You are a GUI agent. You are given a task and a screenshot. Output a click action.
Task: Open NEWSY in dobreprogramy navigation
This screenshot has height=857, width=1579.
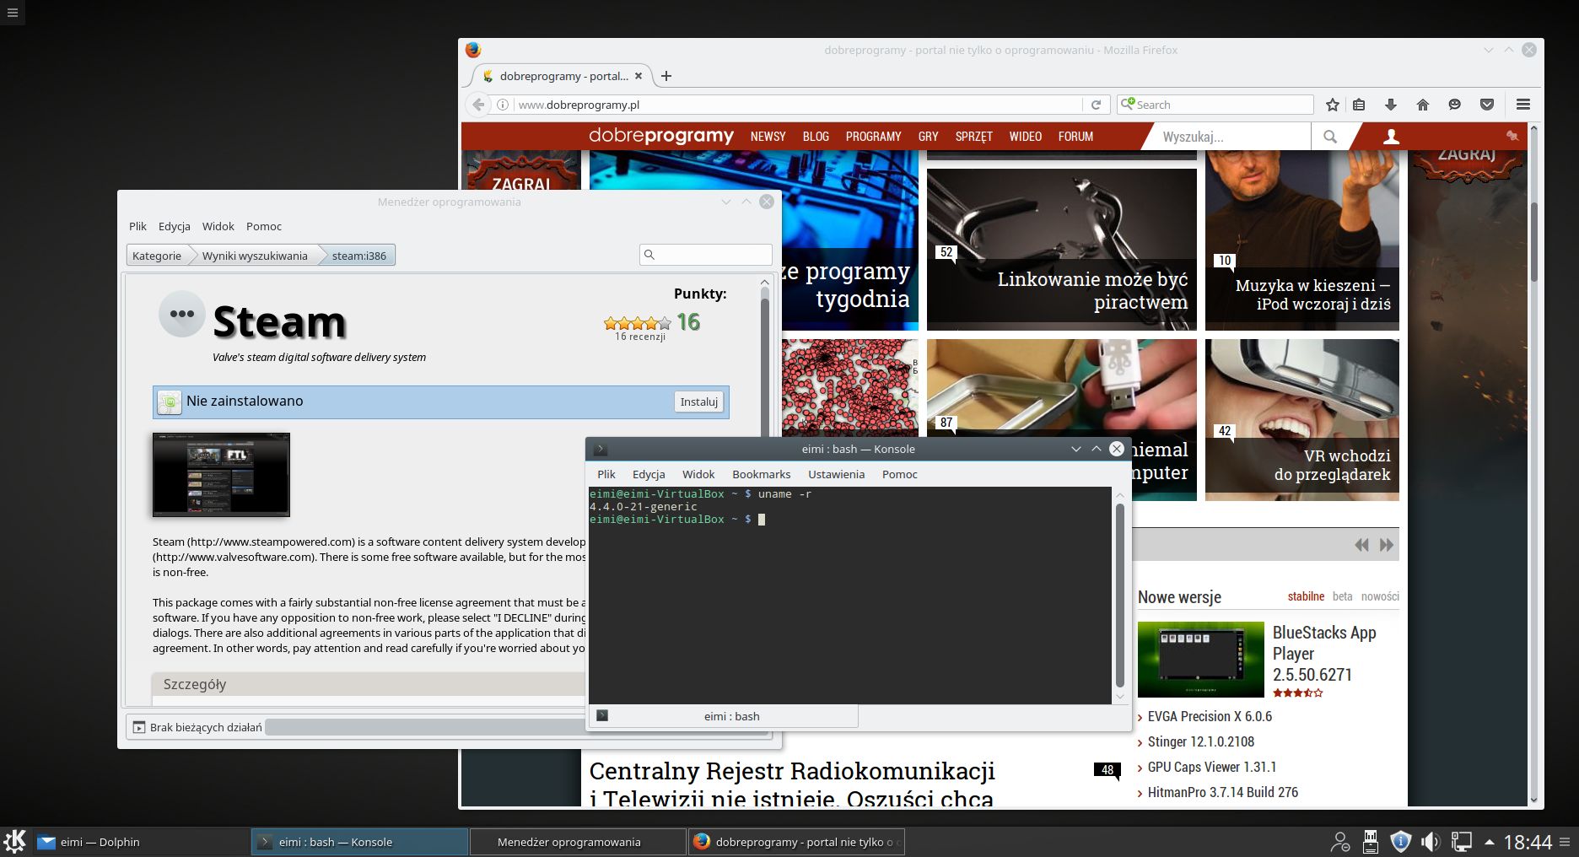[x=768, y=137]
